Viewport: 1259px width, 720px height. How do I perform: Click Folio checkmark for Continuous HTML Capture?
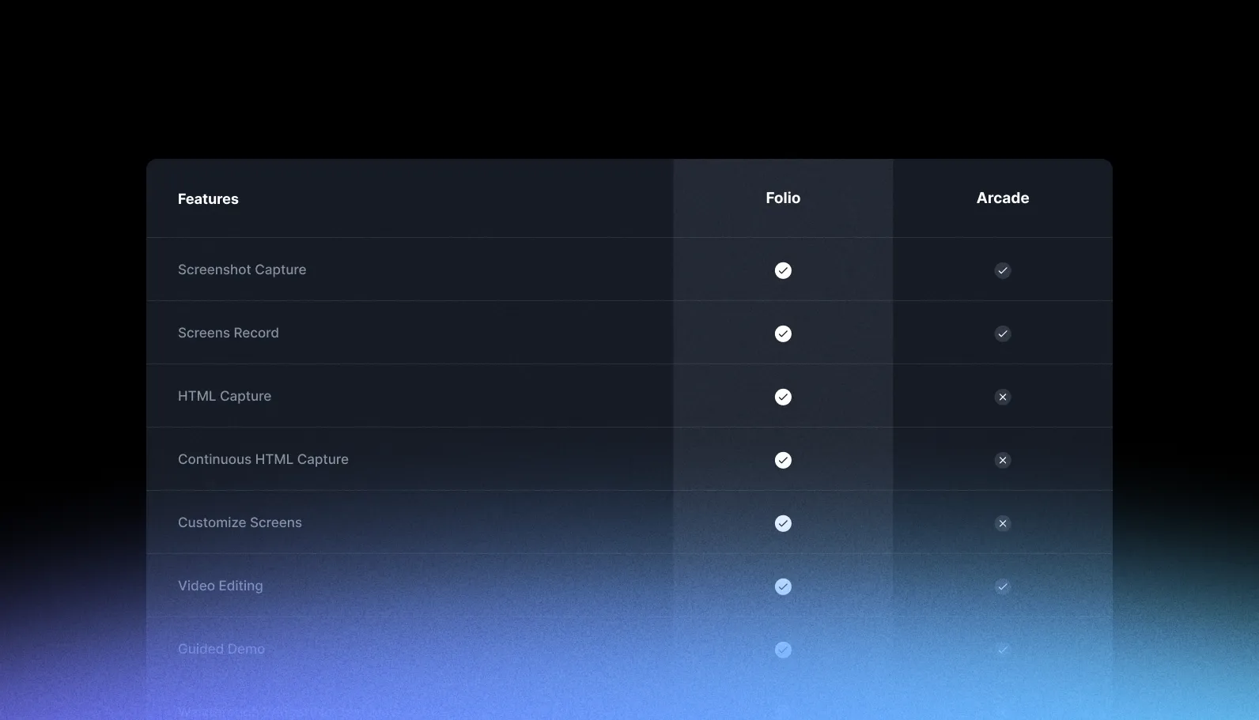point(783,460)
